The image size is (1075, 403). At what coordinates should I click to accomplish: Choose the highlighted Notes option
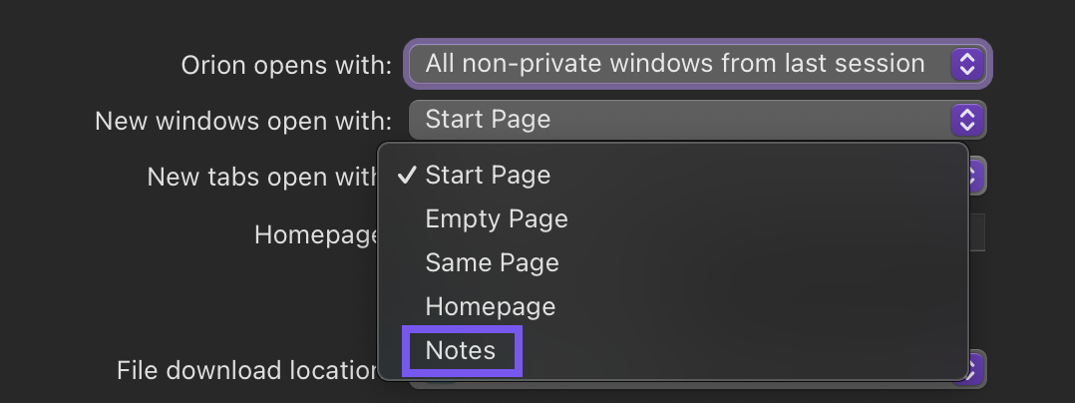[x=461, y=350]
